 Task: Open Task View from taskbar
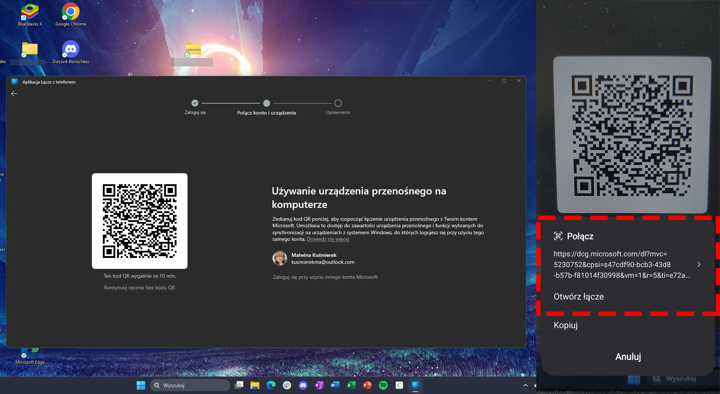click(x=239, y=385)
